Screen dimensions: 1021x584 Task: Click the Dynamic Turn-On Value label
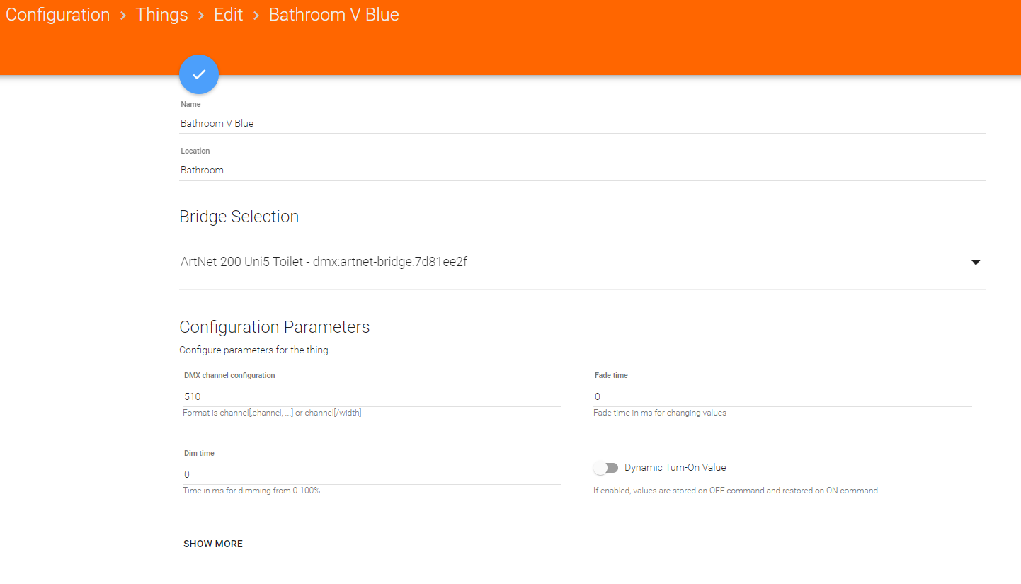coord(675,468)
